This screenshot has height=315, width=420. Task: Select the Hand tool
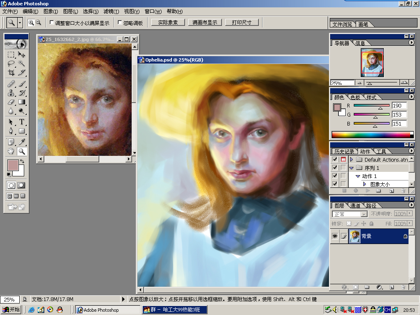pos(11,151)
